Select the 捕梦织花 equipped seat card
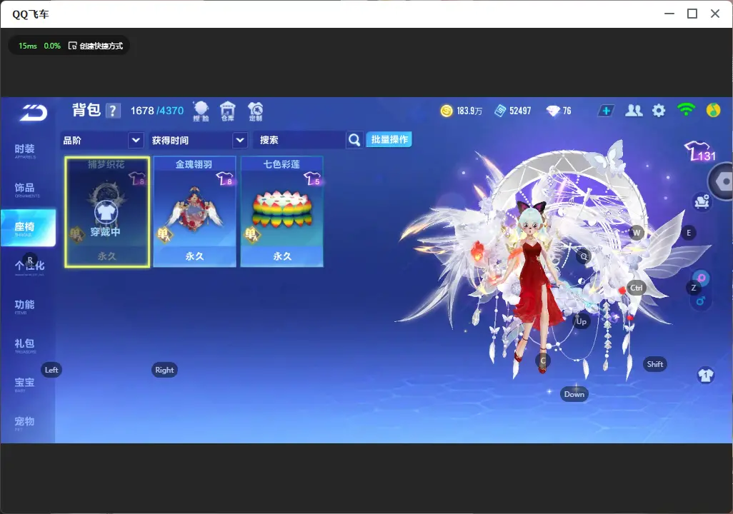Screen dimensions: 733x514 click(x=107, y=212)
